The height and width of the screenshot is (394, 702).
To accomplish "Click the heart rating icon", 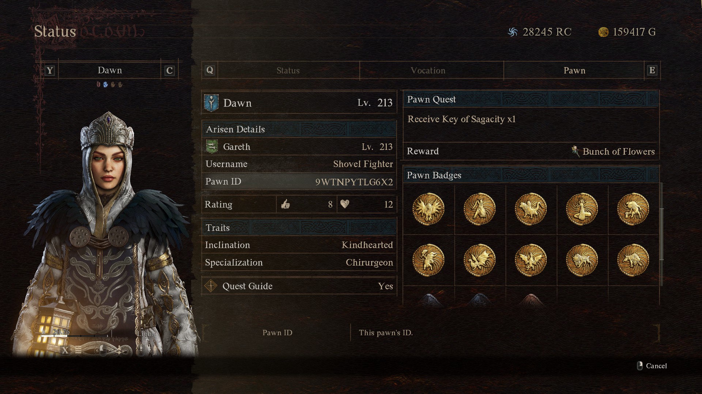I will pos(345,204).
